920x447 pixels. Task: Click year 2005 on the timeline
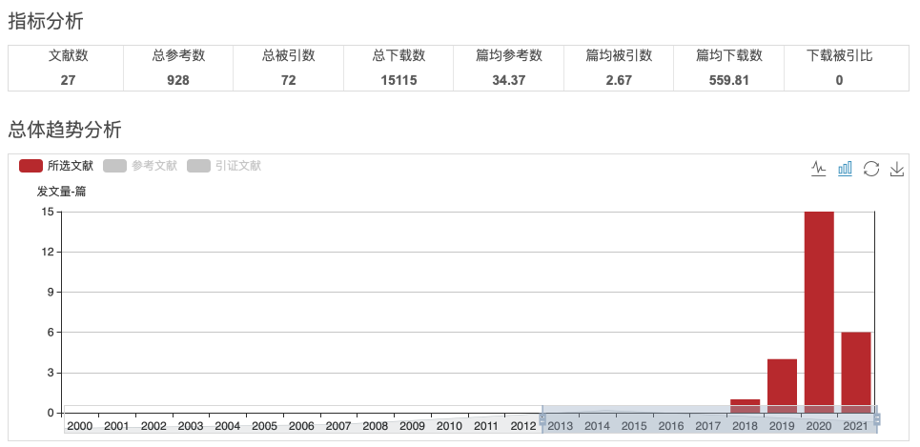point(265,426)
